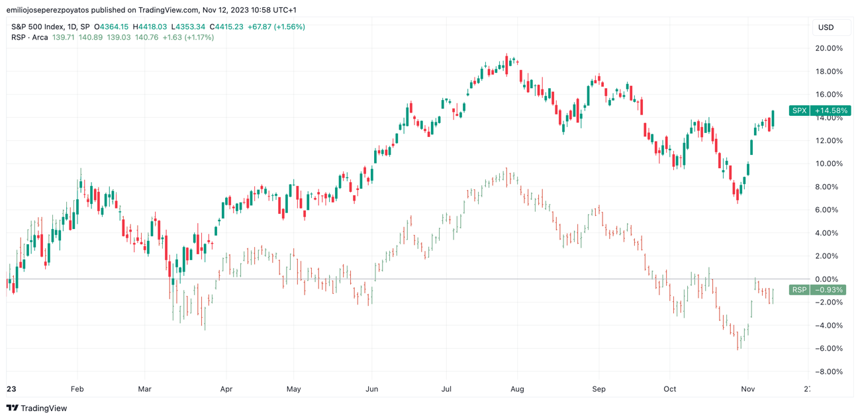Screen dimensions: 860x419
Task: Click the −8.00% price scale label
Action: 829,371
